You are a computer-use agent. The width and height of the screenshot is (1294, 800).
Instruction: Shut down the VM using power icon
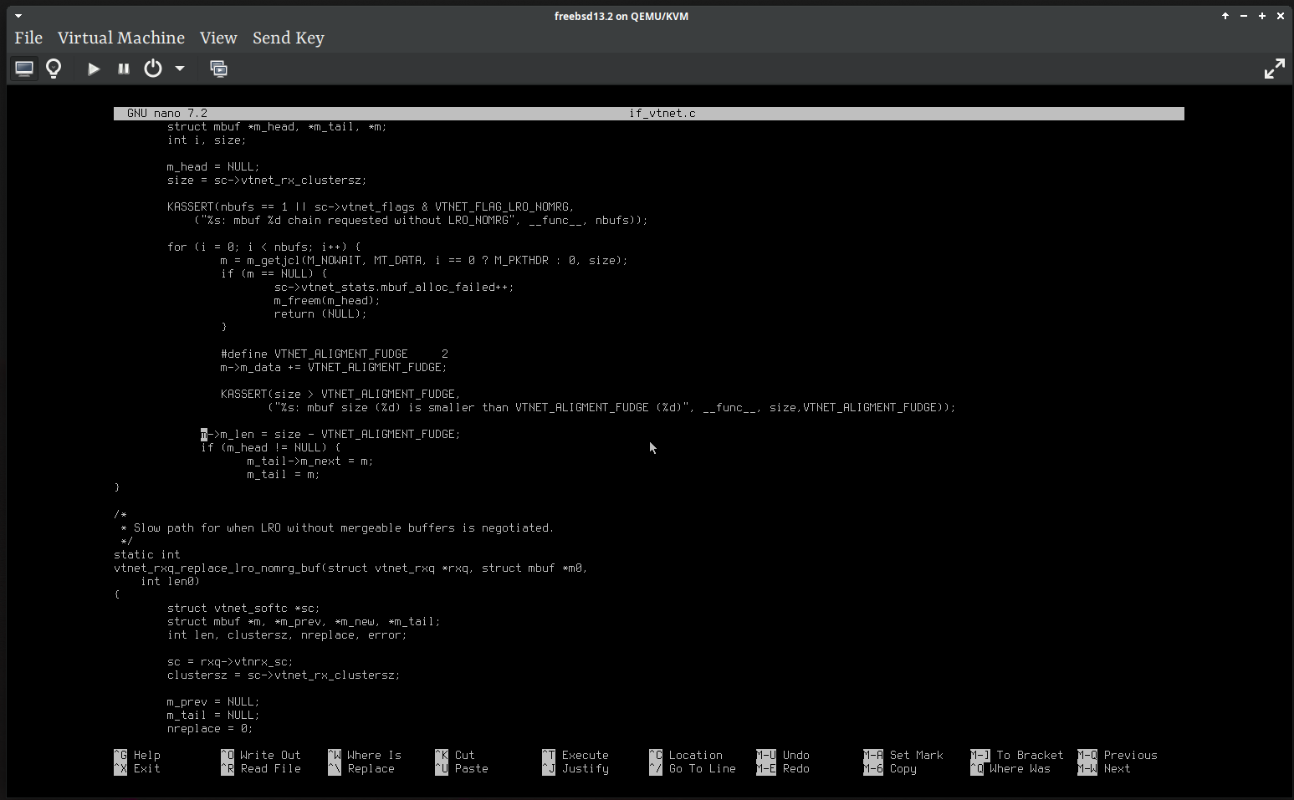[x=153, y=69]
